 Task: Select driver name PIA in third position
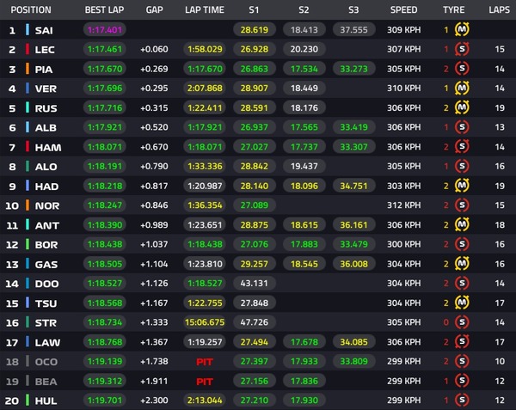pyautogui.click(x=46, y=69)
